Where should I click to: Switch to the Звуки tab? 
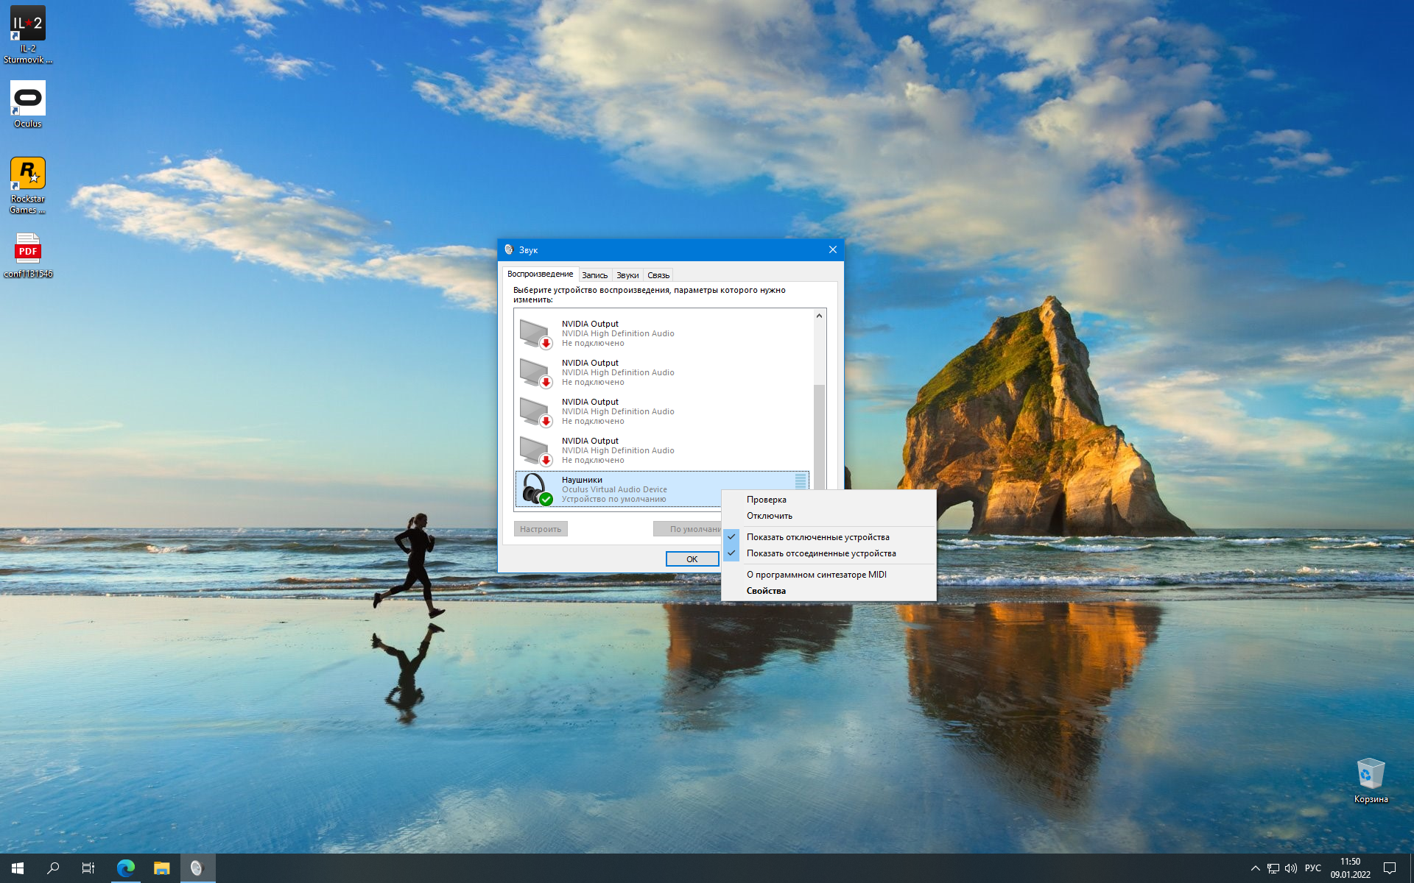627,275
